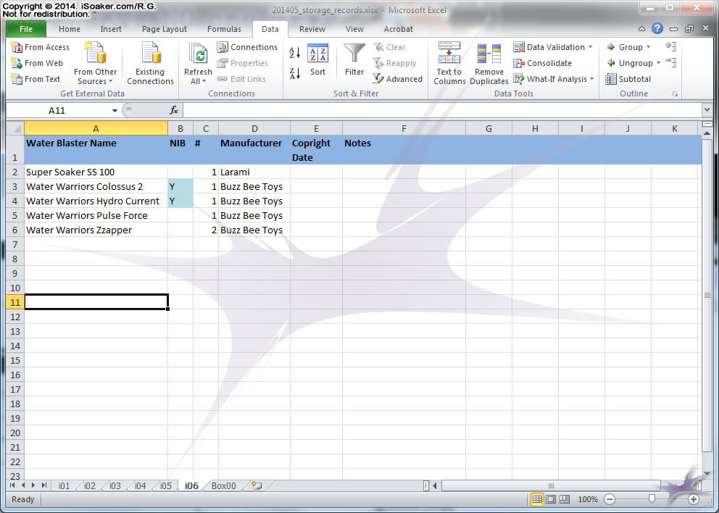Screen dimensions: 719x513
Task: Click inside the formula bar
Action: point(441,110)
